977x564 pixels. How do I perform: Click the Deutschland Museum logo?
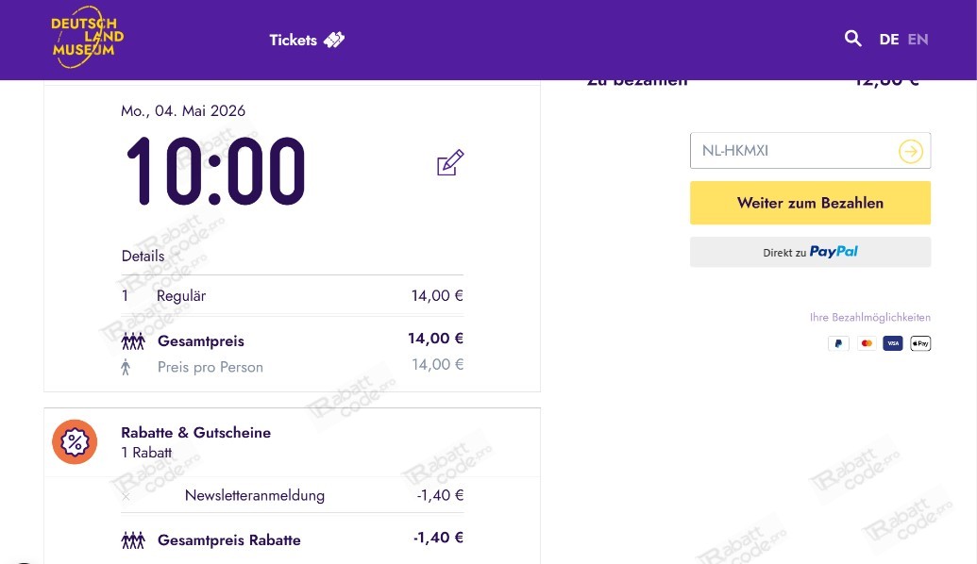tap(87, 37)
